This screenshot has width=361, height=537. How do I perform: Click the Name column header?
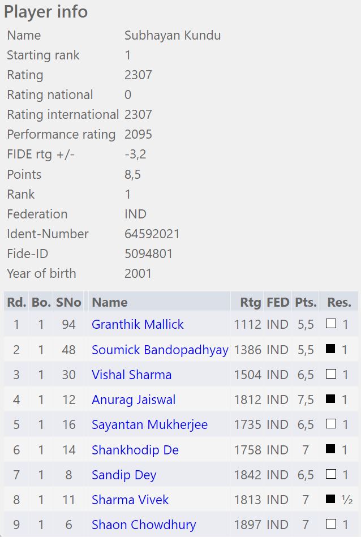109,302
